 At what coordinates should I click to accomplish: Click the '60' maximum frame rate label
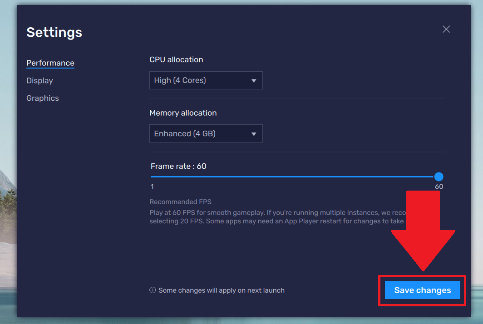439,186
